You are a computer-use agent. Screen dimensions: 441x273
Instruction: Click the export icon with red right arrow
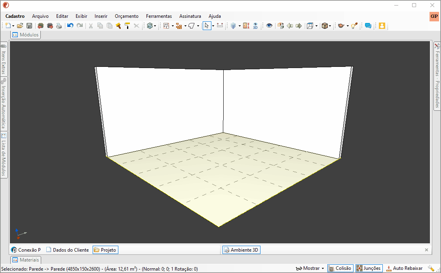click(x=50, y=26)
